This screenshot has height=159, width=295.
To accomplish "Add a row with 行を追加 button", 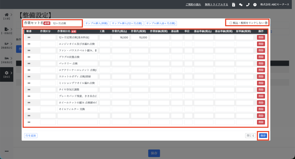I will (31, 135).
